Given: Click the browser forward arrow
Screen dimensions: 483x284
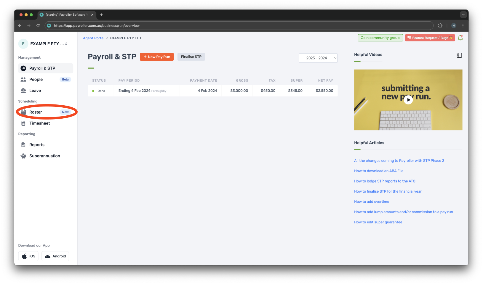Looking at the screenshot, I should click(x=29, y=26).
